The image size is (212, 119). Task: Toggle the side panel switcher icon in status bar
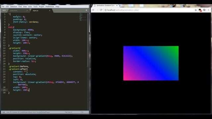pyautogui.click(x=4, y=112)
